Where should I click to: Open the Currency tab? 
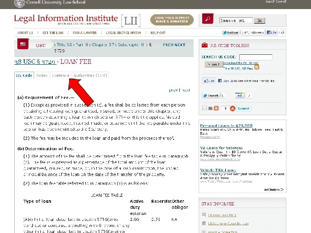[60, 75]
